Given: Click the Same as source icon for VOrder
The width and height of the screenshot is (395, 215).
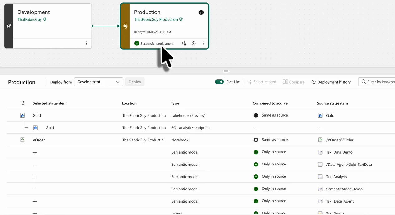Looking at the screenshot, I should pos(256,140).
